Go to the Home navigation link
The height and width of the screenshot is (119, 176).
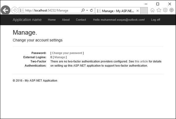[x=52, y=20]
